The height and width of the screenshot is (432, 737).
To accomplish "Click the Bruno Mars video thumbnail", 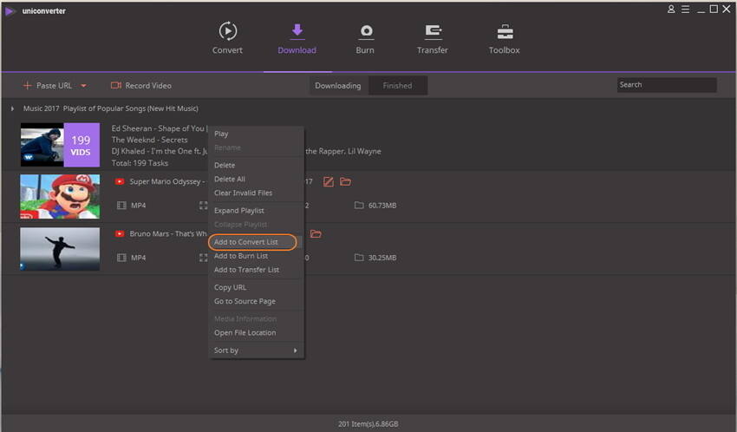I will coord(60,249).
